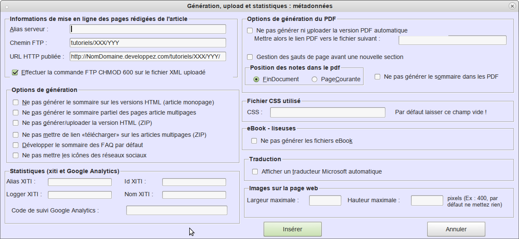Enable 'Ne pas mettre les icônes des réseaux sociaux'
The height and width of the screenshot is (239, 519).
[x=16, y=155]
